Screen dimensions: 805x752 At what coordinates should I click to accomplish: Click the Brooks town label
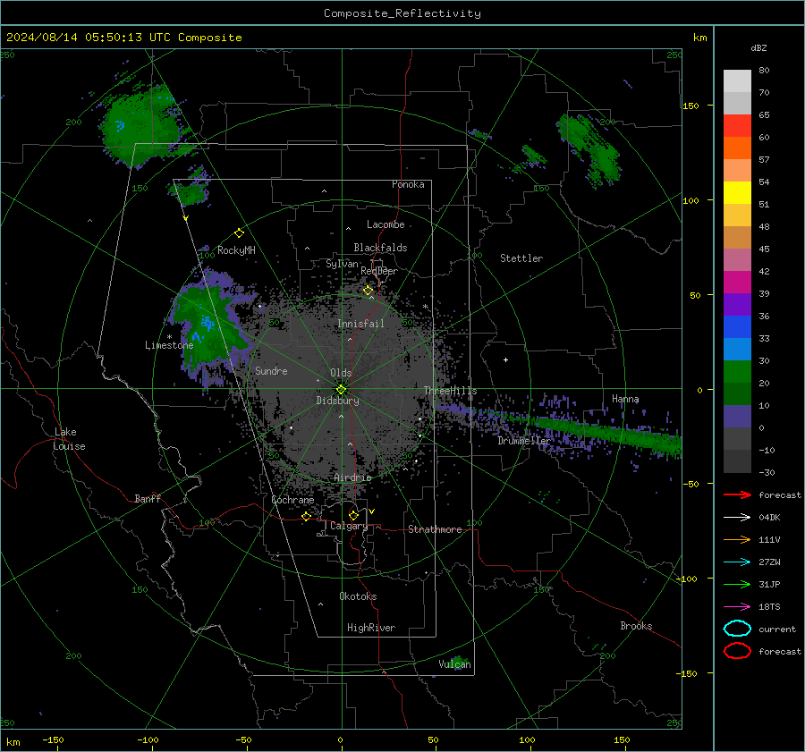[x=636, y=626]
